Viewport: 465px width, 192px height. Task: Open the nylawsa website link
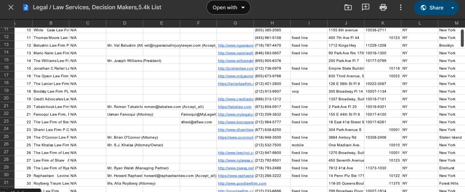pos(236,160)
